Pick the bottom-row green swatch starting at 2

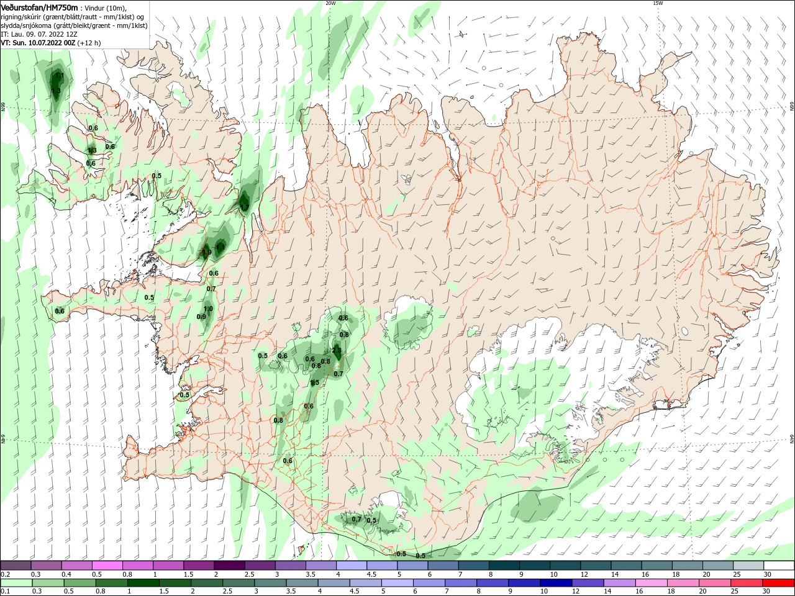point(207,583)
